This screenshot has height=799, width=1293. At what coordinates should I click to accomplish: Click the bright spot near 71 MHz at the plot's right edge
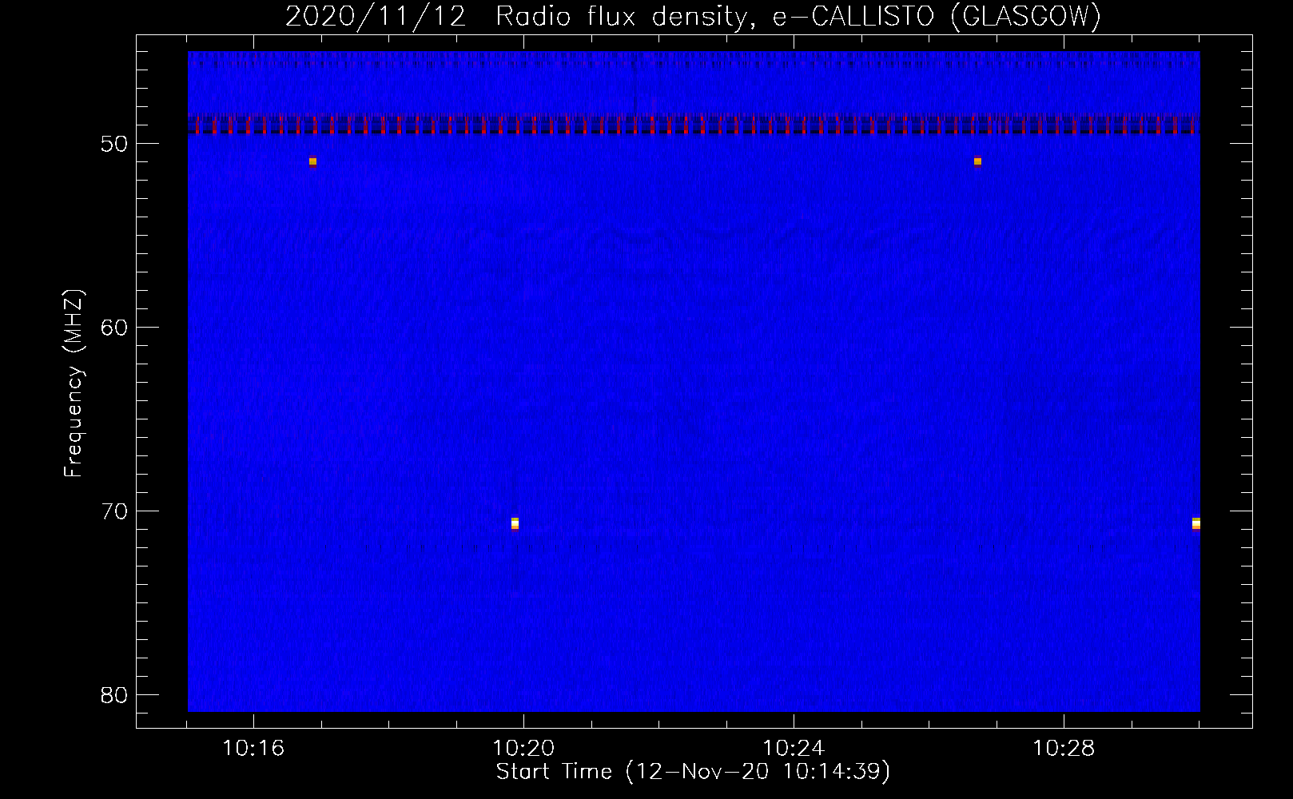click(1196, 523)
